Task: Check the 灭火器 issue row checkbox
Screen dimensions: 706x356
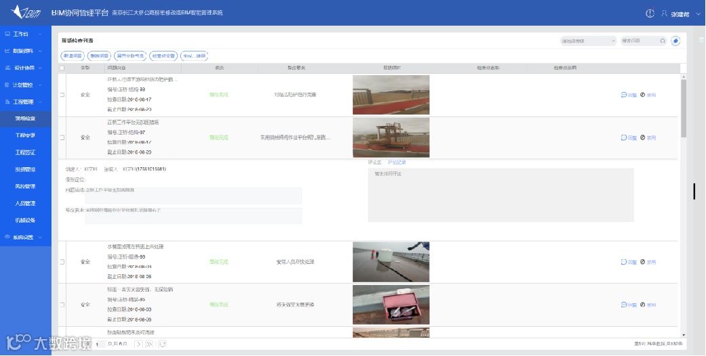Action: point(62,305)
